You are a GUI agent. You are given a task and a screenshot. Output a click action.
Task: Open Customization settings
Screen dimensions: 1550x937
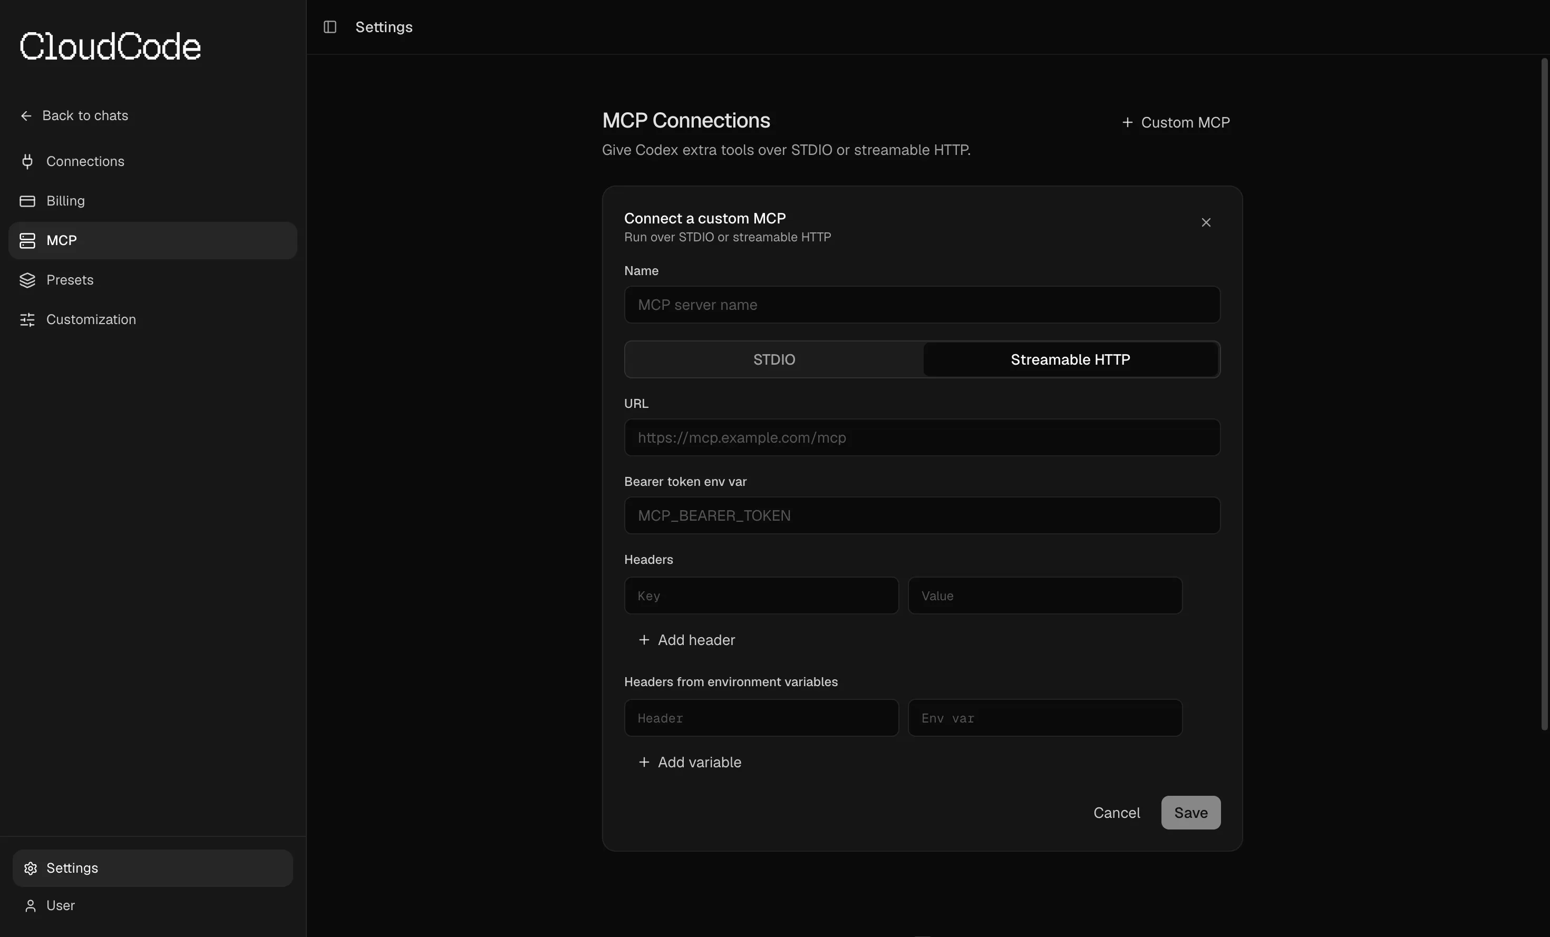point(152,320)
